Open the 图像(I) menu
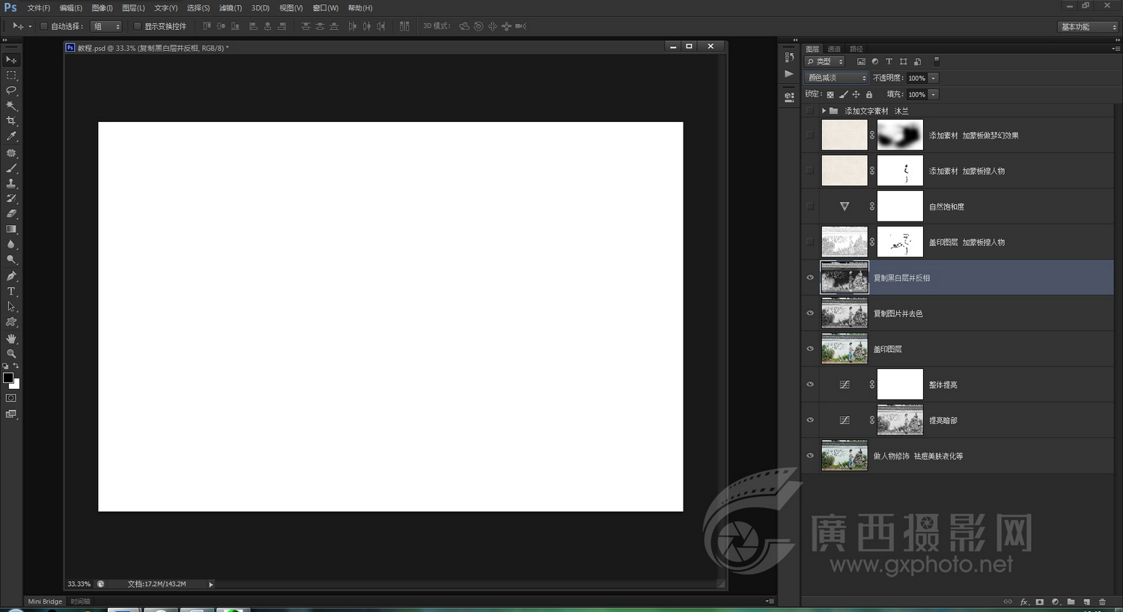 pyautogui.click(x=102, y=8)
